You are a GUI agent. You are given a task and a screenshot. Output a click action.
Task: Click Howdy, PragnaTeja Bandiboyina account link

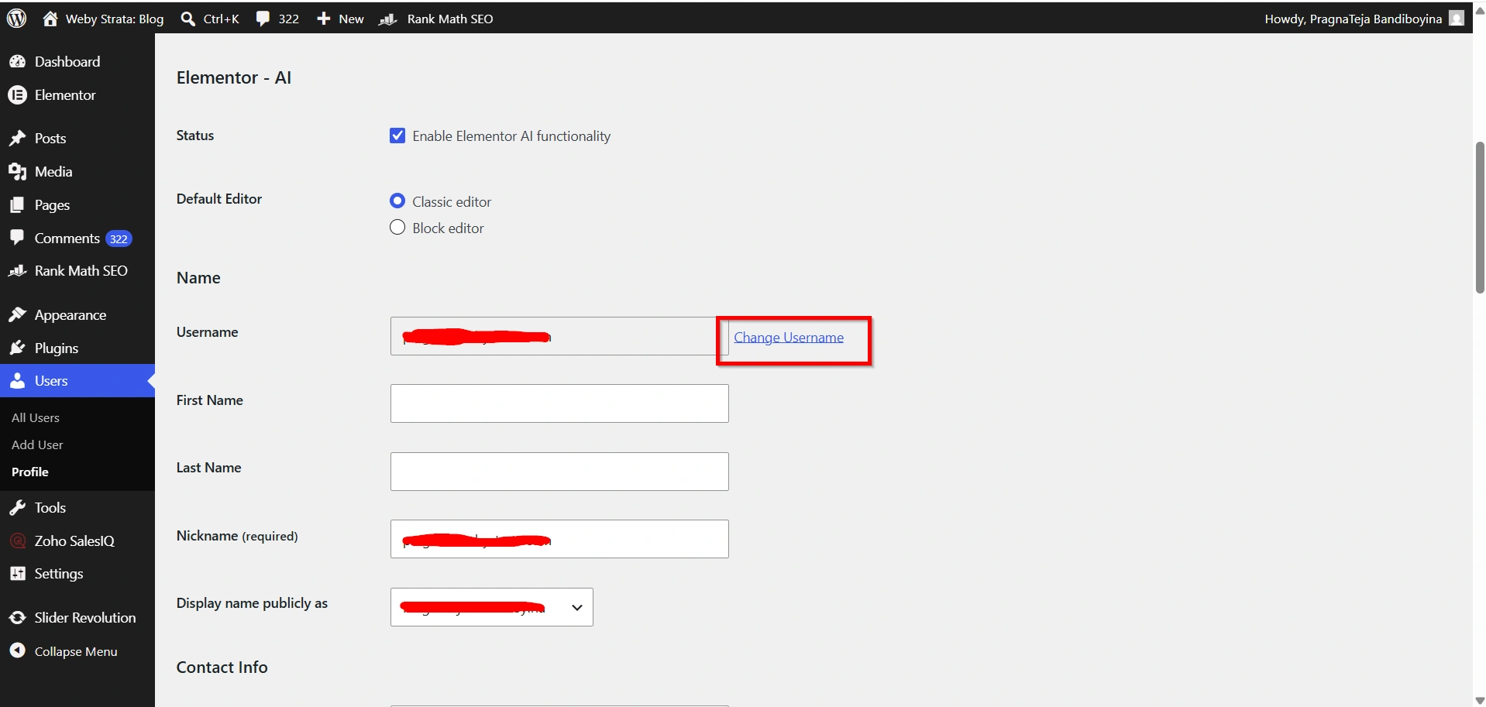(1353, 19)
